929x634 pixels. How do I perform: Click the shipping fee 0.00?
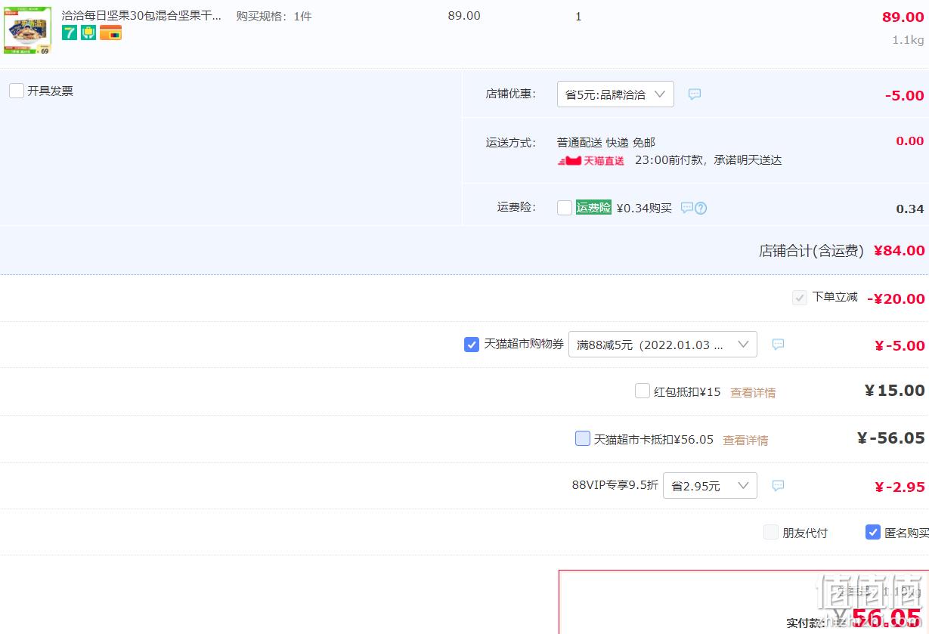910,141
